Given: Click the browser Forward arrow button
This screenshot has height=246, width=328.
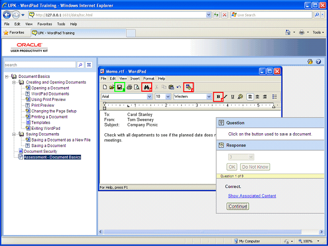Looking at the screenshot, I should (x=16, y=15).
